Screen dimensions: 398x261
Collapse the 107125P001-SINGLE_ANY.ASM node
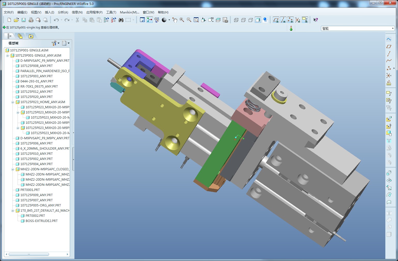tap(7, 56)
